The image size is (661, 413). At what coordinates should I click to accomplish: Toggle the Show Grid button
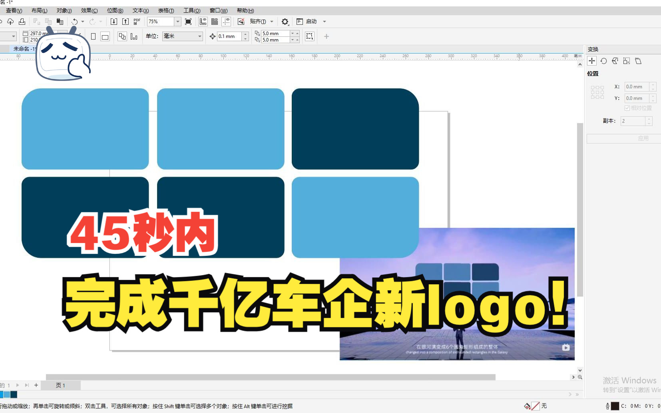coord(215,22)
